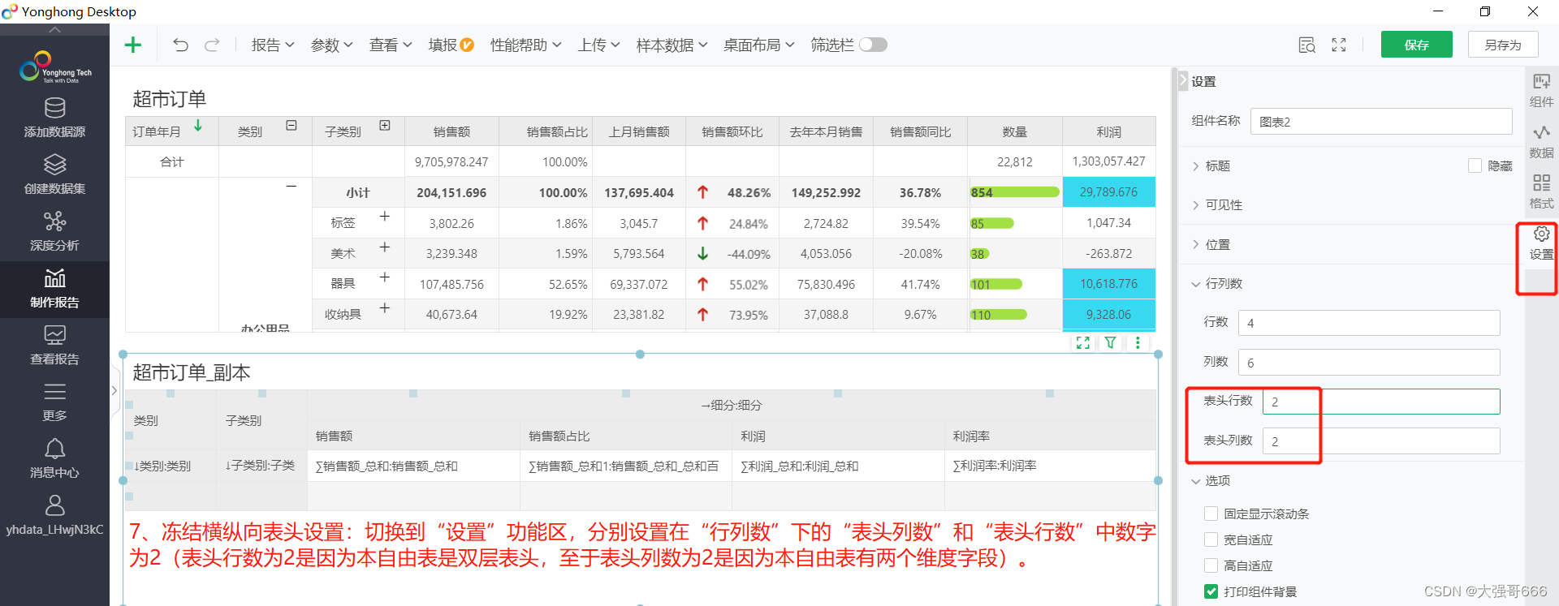Open the 样本数据 menu

coord(672,45)
